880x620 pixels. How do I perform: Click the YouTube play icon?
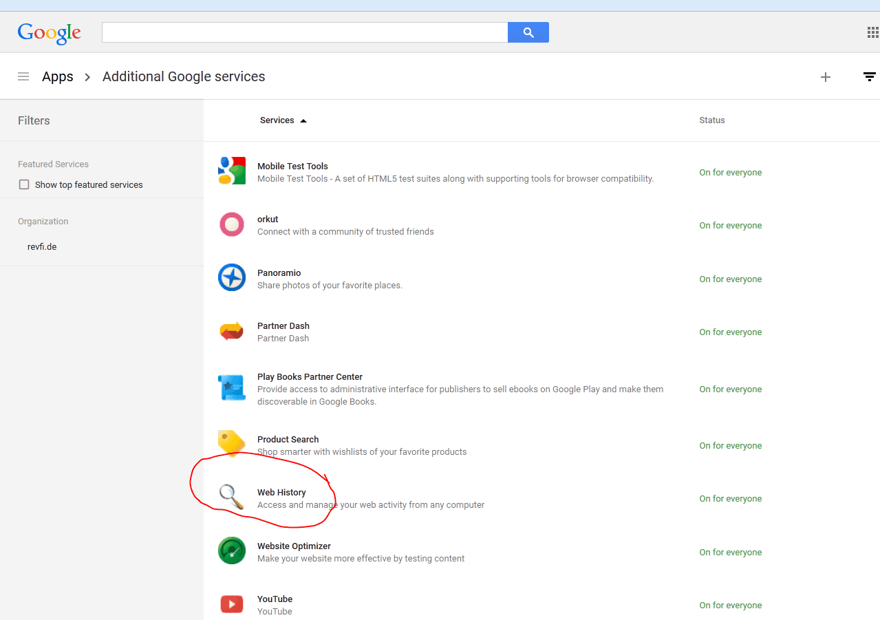point(232,604)
